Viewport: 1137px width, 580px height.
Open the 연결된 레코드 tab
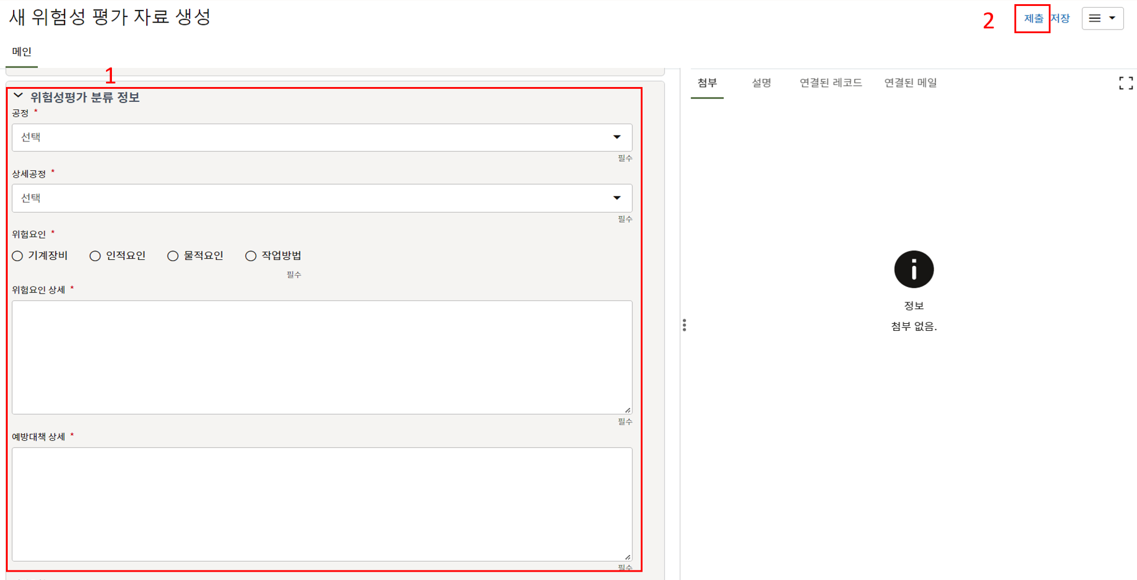click(830, 83)
